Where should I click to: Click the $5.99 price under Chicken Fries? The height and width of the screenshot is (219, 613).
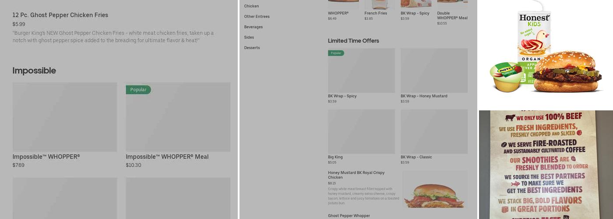(19, 24)
